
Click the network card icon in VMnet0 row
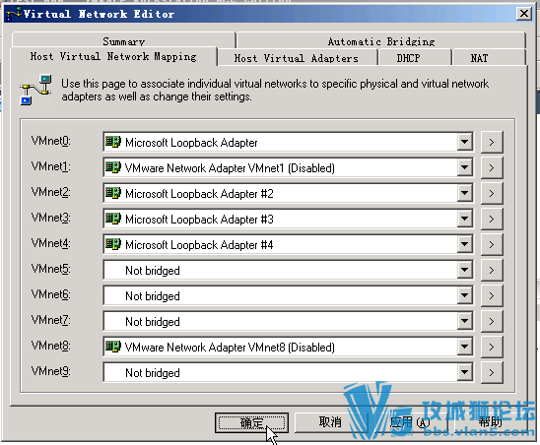pos(113,142)
